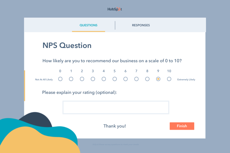Click the NPS Question heading
Viewport: 230px width, 153px height.
pyautogui.click(x=67, y=46)
